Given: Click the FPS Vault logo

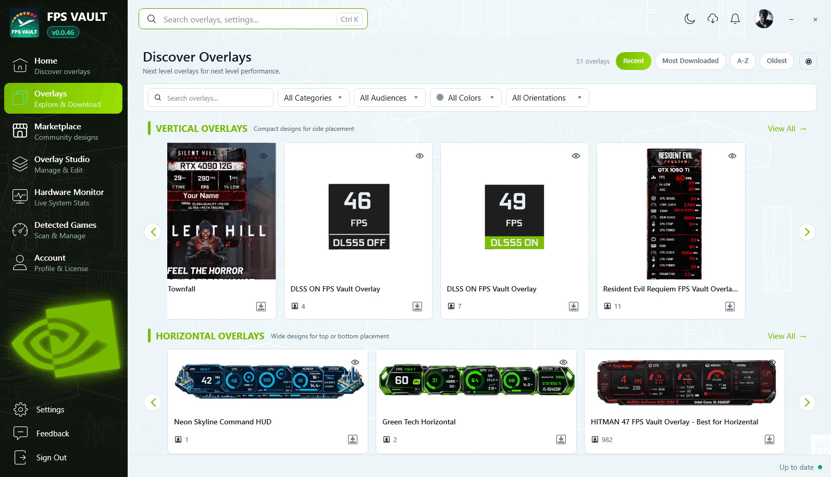Looking at the screenshot, I should pyautogui.click(x=24, y=23).
